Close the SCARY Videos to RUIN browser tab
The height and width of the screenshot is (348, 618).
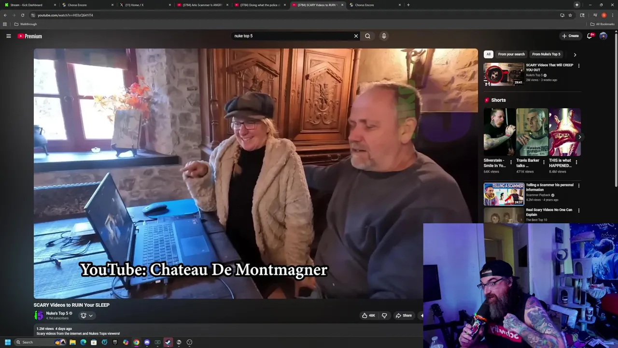pyautogui.click(x=342, y=5)
